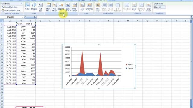Click the blue Plan A area in chart
Screen dimensions: 193x108
pyautogui.click(x=89, y=74)
